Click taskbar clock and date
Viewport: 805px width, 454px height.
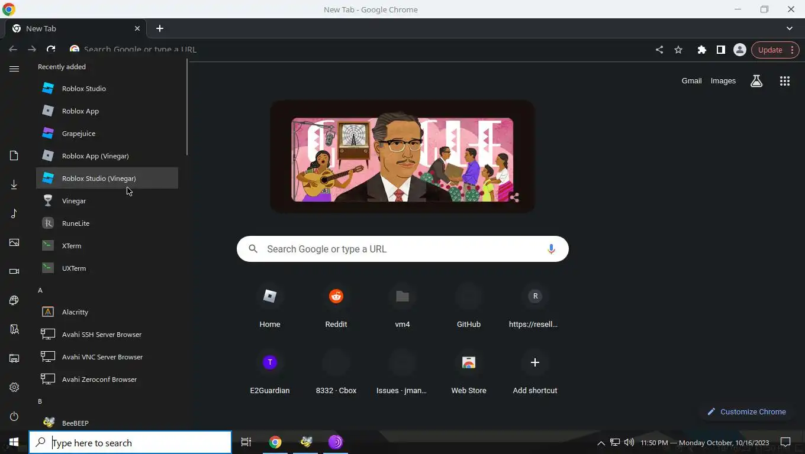(704, 442)
